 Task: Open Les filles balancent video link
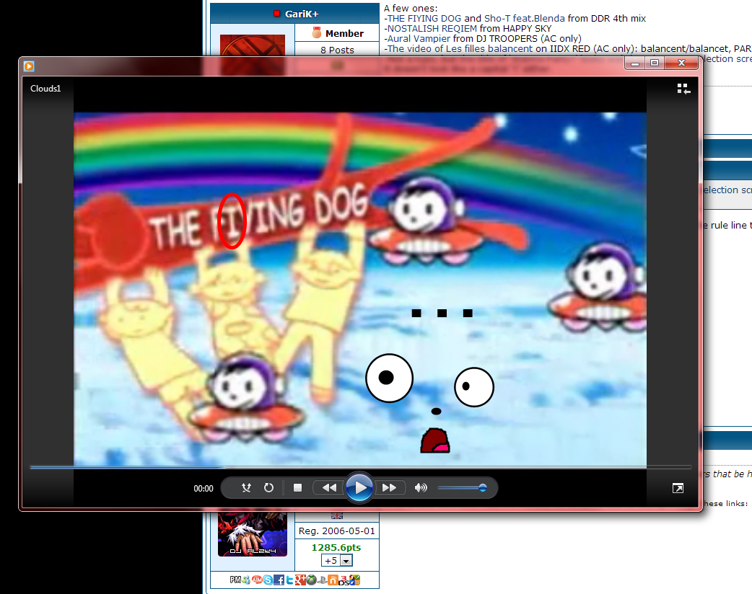click(460, 48)
